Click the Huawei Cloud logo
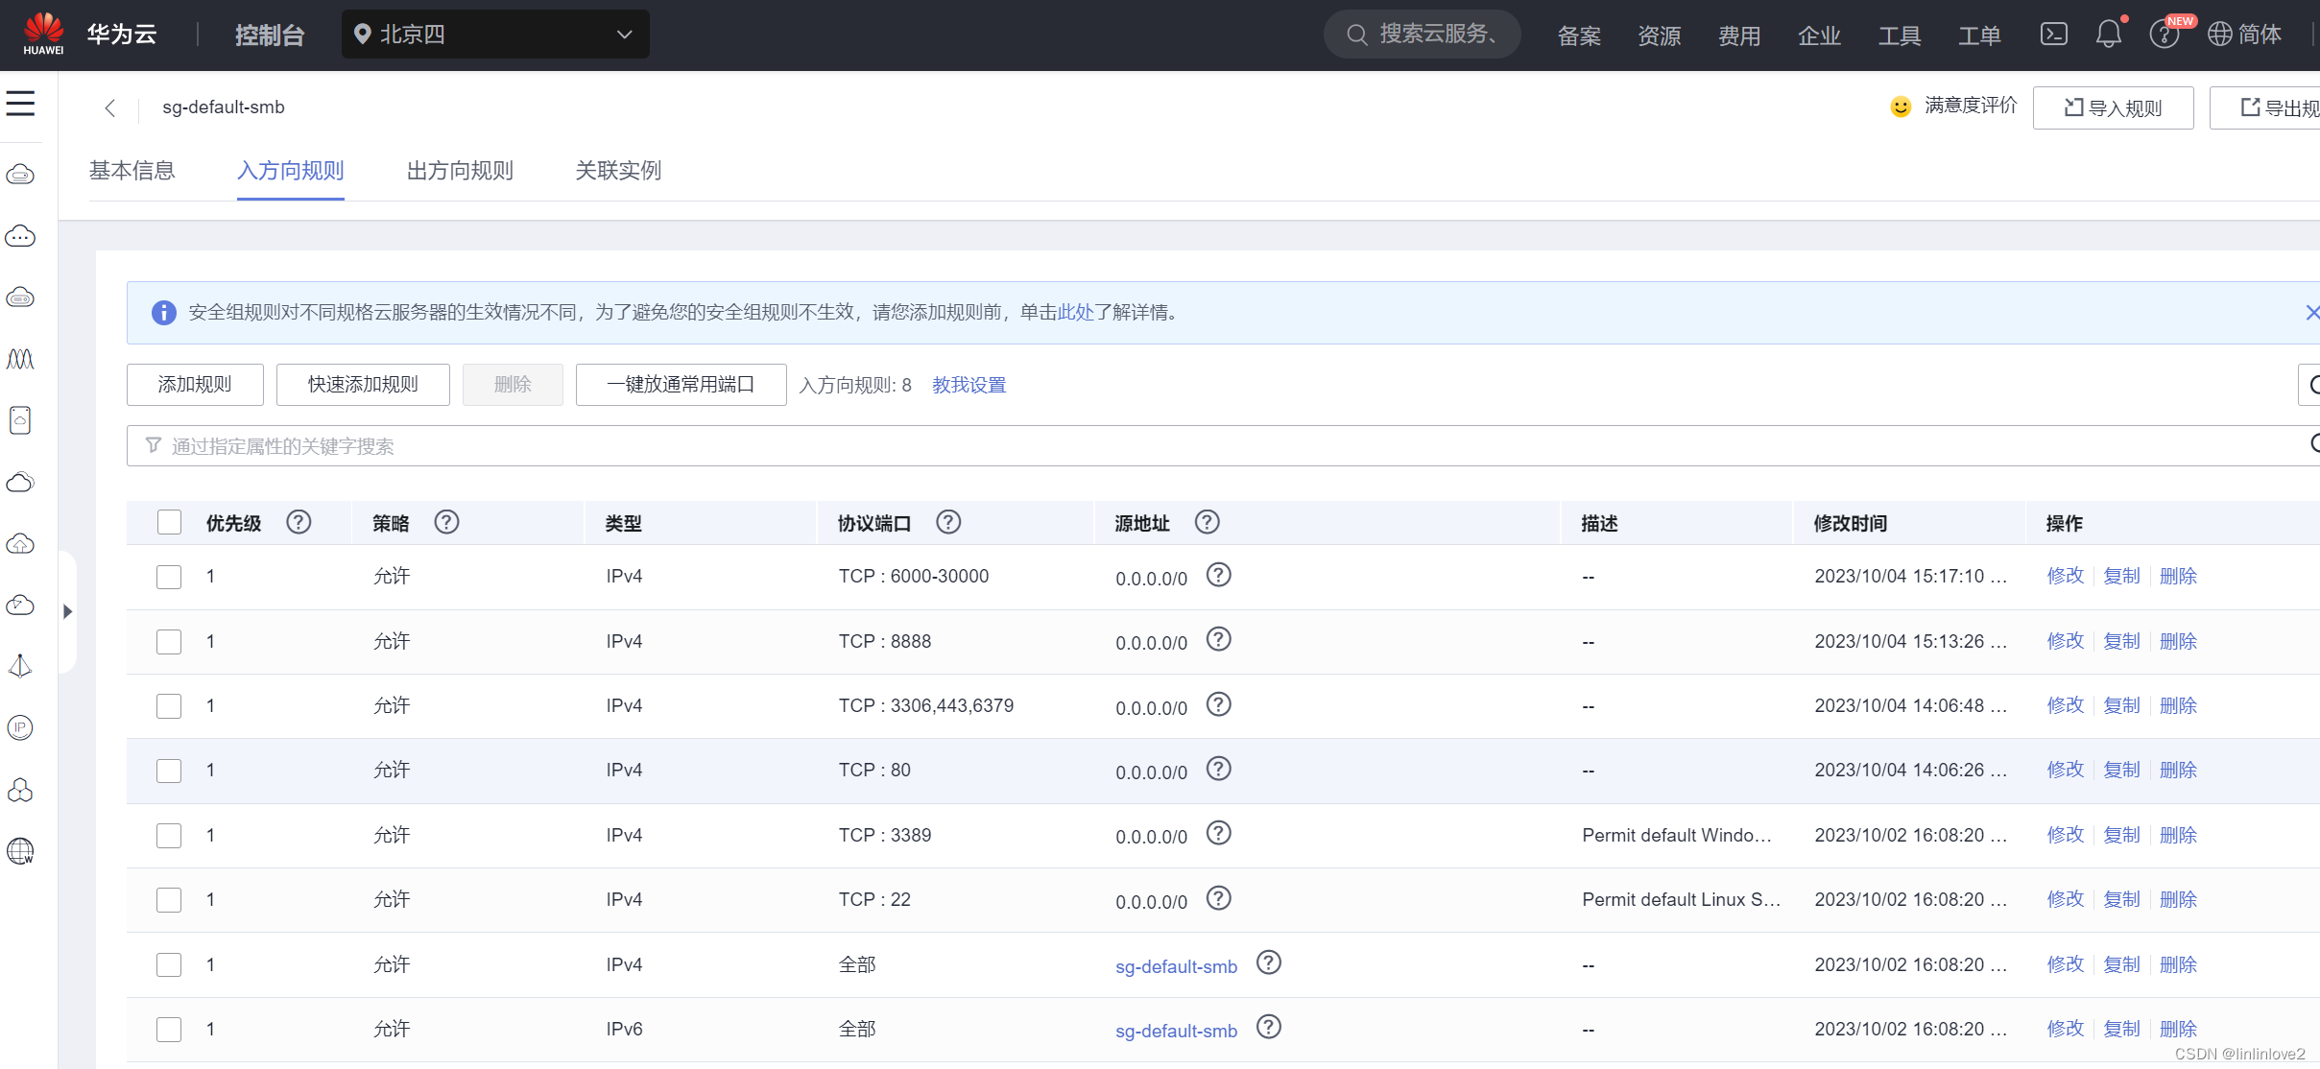2320x1069 pixels. click(x=43, y=35)
